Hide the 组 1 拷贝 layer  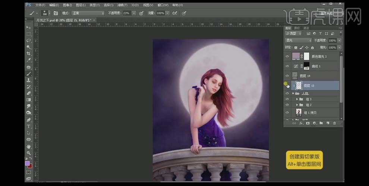(287, 112)
